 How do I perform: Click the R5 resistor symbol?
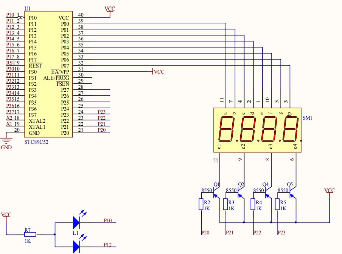coord(277,204)
